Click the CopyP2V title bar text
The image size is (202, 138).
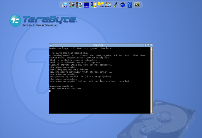pos(98,45)
